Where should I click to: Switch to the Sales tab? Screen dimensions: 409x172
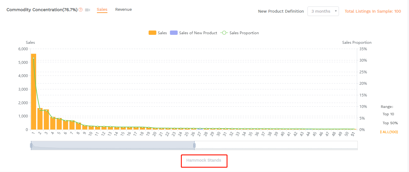[102, 10]
